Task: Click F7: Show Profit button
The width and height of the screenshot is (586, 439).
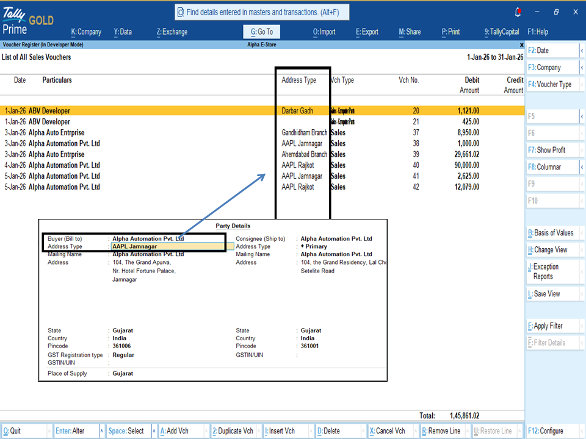Action: click(553, 150)
